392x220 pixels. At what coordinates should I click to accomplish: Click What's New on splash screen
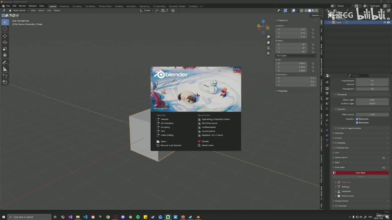pos(207,145)
